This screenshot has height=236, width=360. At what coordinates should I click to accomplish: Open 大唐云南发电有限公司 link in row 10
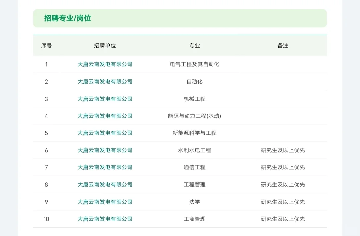pyautogui.click(x=105, y=219)
